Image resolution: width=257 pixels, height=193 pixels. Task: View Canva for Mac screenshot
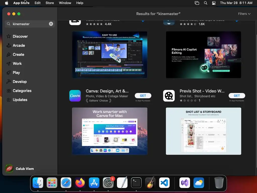110,131
